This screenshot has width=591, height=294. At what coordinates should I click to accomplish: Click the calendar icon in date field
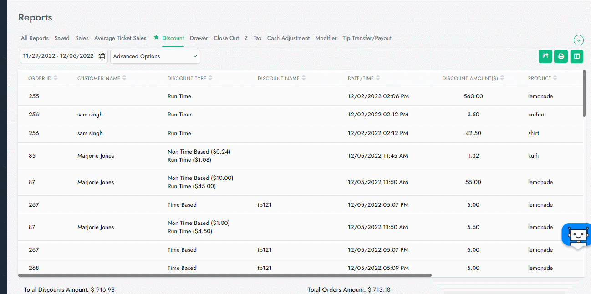coord(102,56)
